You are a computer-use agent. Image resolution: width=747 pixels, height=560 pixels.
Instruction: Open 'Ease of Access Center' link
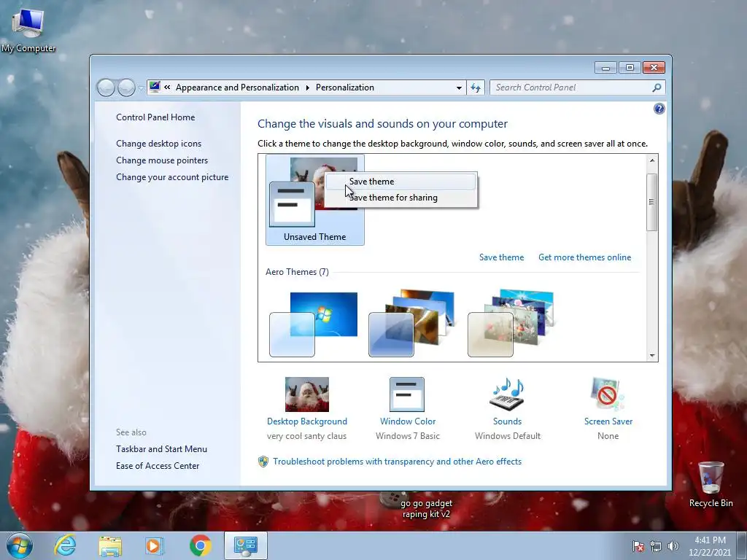(158, 466)
